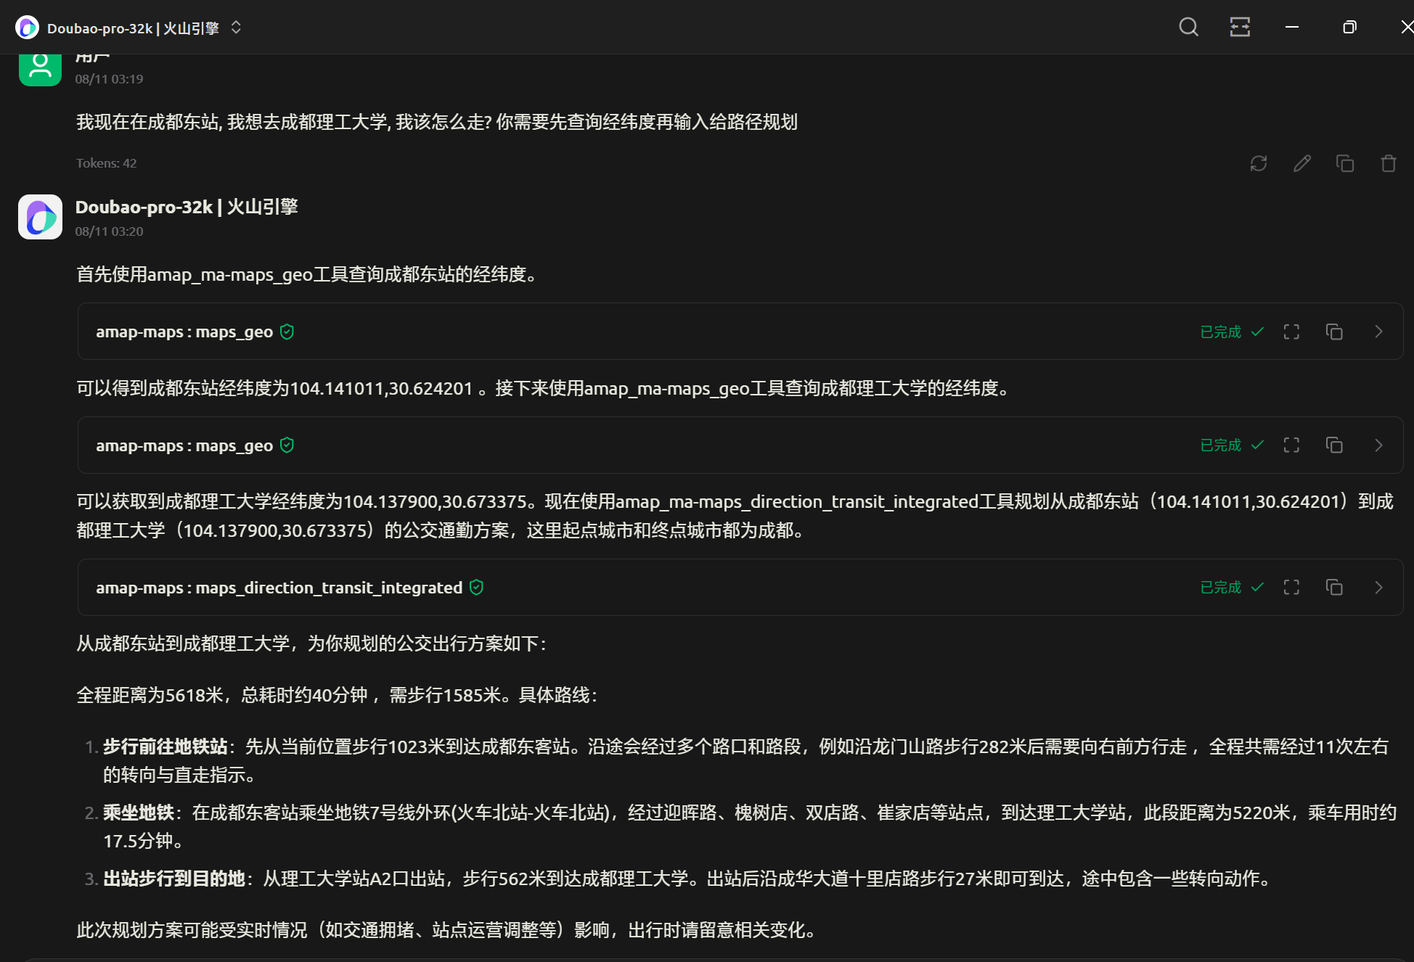The width and height of the screenshot is (1414, 962).
Task: Edit the user message with pencil icon
Action: [x=1302, y=163]
